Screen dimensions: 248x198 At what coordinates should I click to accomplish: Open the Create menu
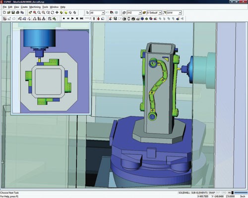point(24,7)
